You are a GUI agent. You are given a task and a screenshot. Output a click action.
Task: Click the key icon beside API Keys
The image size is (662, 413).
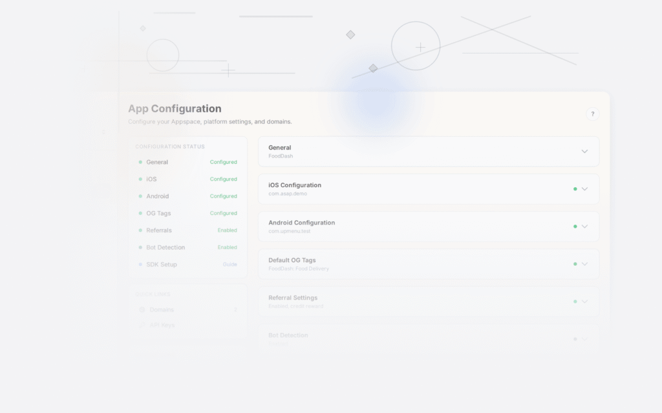pyautogui.click(x=142, y=325)
